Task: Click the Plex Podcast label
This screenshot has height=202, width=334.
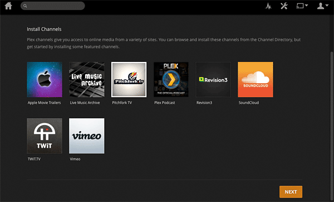Action: [165, 103]
